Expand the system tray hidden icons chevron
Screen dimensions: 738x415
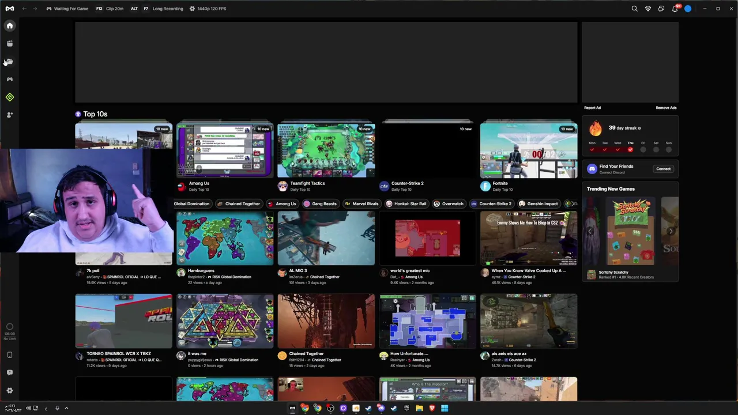pyautogui.click(x=66, y=408)
